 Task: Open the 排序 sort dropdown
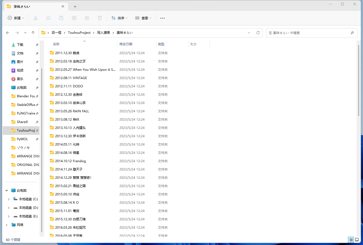(x=119, y=18)
